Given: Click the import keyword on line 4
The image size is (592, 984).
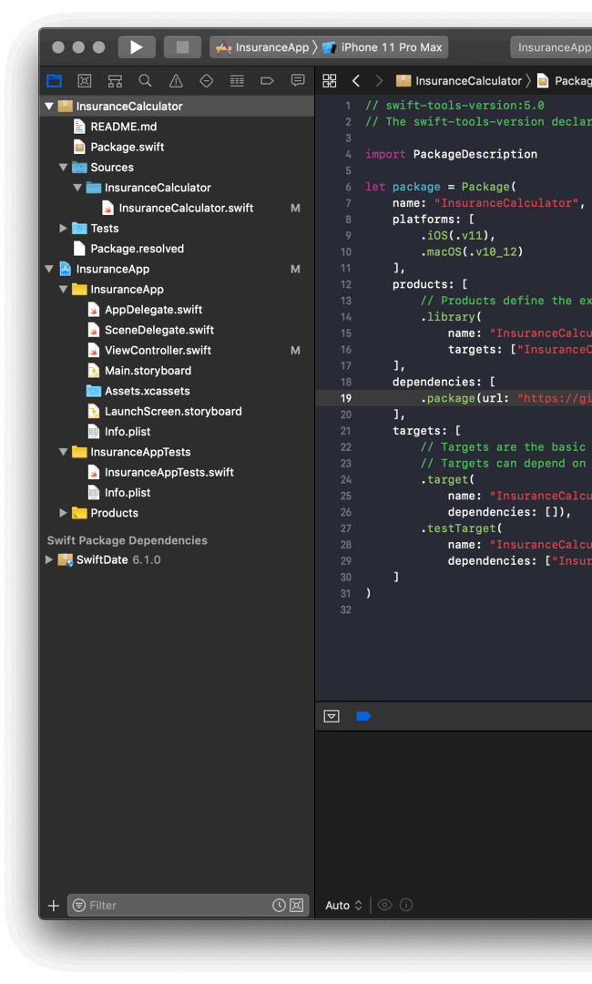Looking at the screenshot, I should (x=385, y=154).
